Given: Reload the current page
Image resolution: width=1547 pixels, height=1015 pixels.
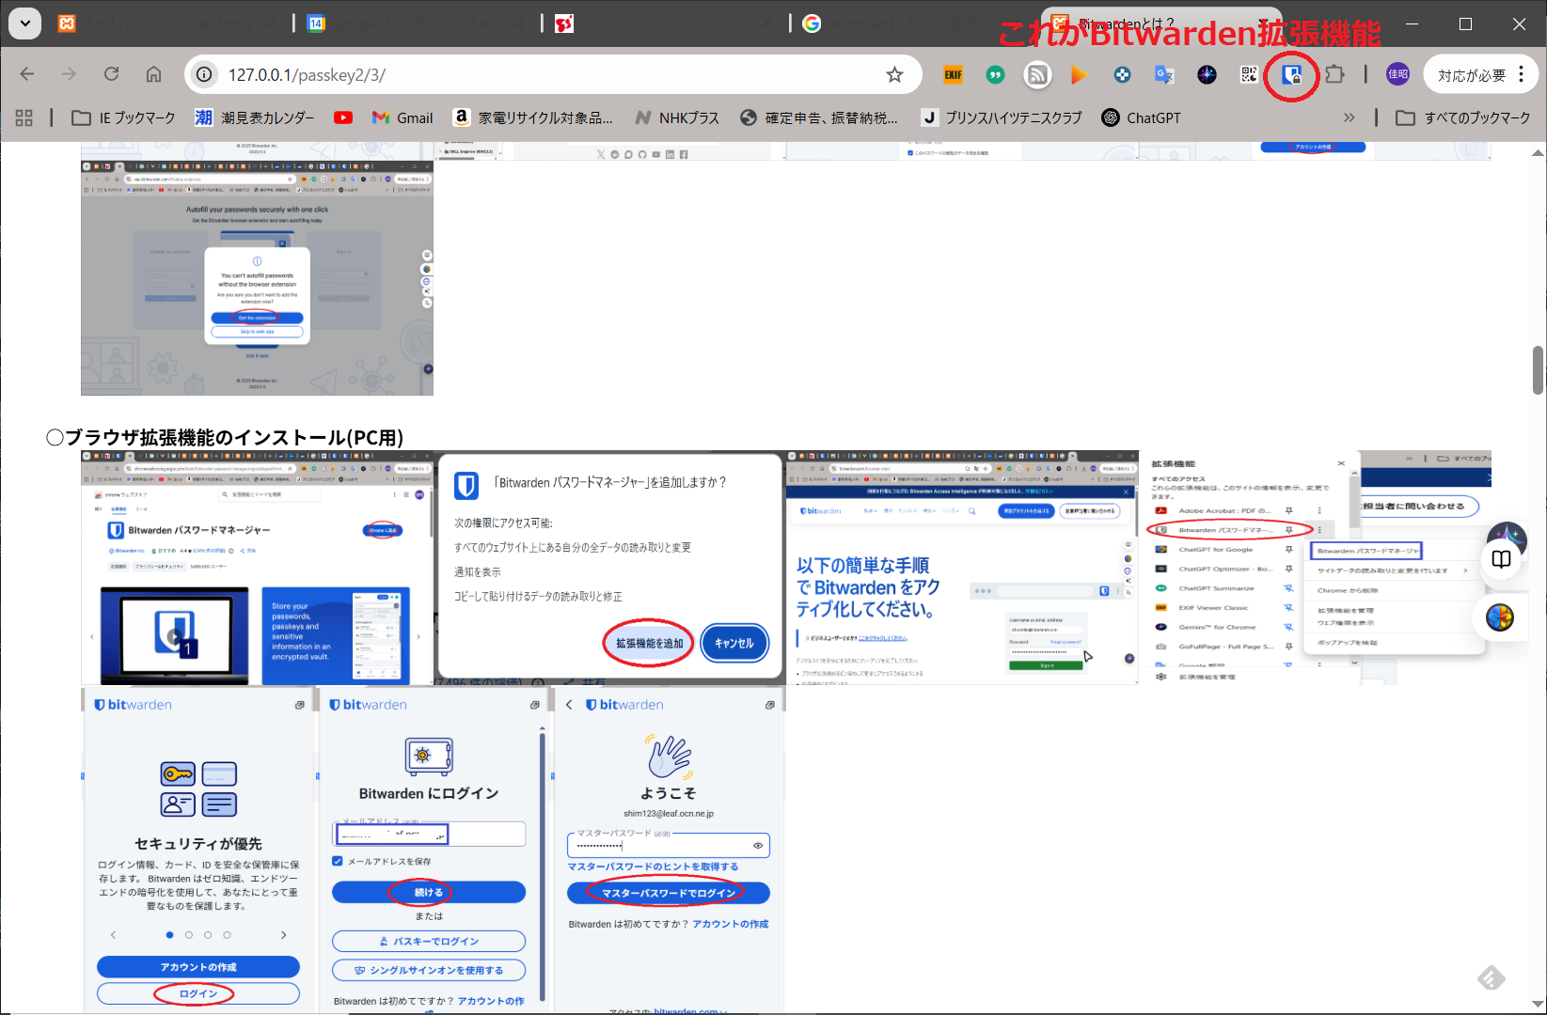Looking at the screenshot, I should click(x=111, y=74).
